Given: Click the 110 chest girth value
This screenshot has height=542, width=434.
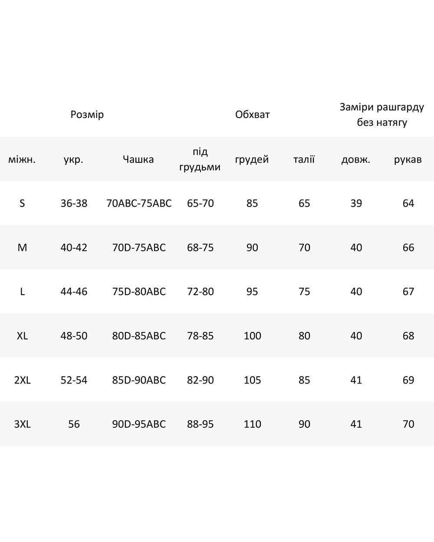Looking at the screenshot, I should tap(252, 424).
